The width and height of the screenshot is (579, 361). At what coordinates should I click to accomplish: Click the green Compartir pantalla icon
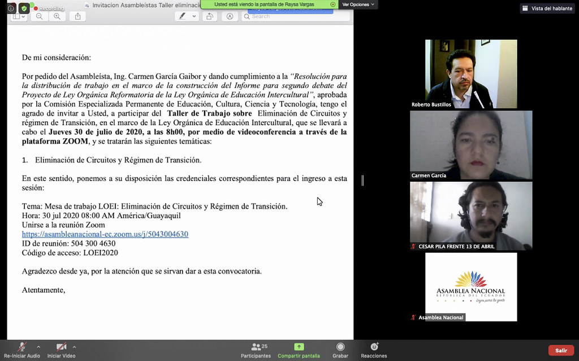click(x=299, y=347)
